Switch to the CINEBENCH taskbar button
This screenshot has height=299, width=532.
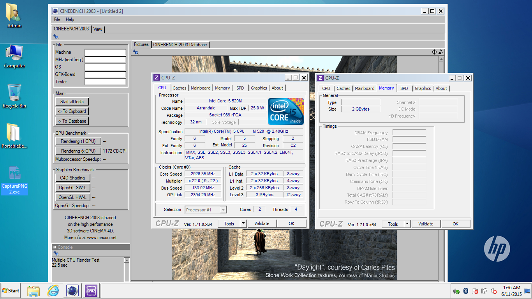click(x=72, y=291)
